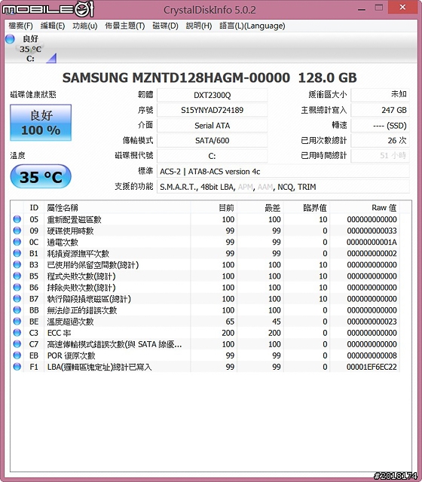Select the POR 復原次數 attribute name
Image resolution: width=422 pixels, height=482 pixels.
(x=72, y=355)
